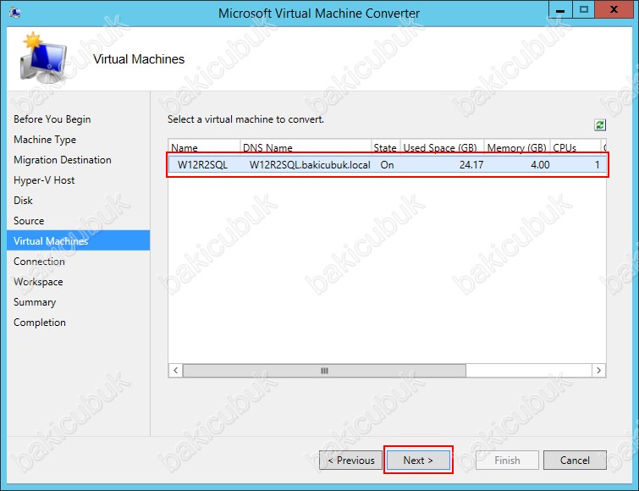639x491 pixels.
Task: Open the Before You Begin step
Action: pyautogui.click(x=52, y=119)
